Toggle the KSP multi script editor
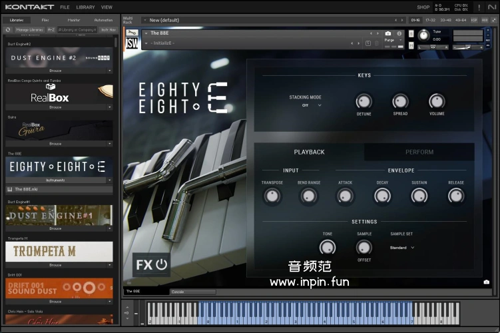 click(474, 20)
